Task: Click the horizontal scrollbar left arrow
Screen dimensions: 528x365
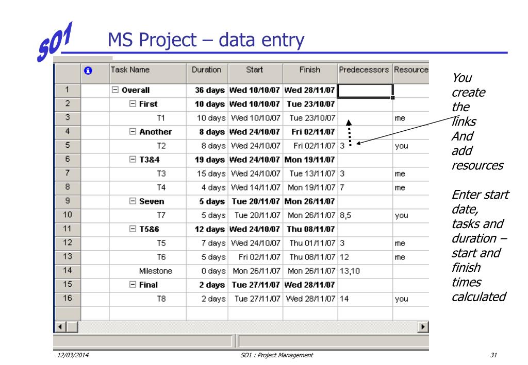Action: (x=60, y=327)
